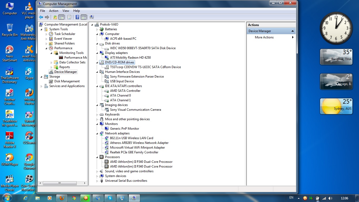Image resolution: width=359 pixels, height=202 pixels.
Task: Click Bangkok weather gadget
Action: (336, 57)
